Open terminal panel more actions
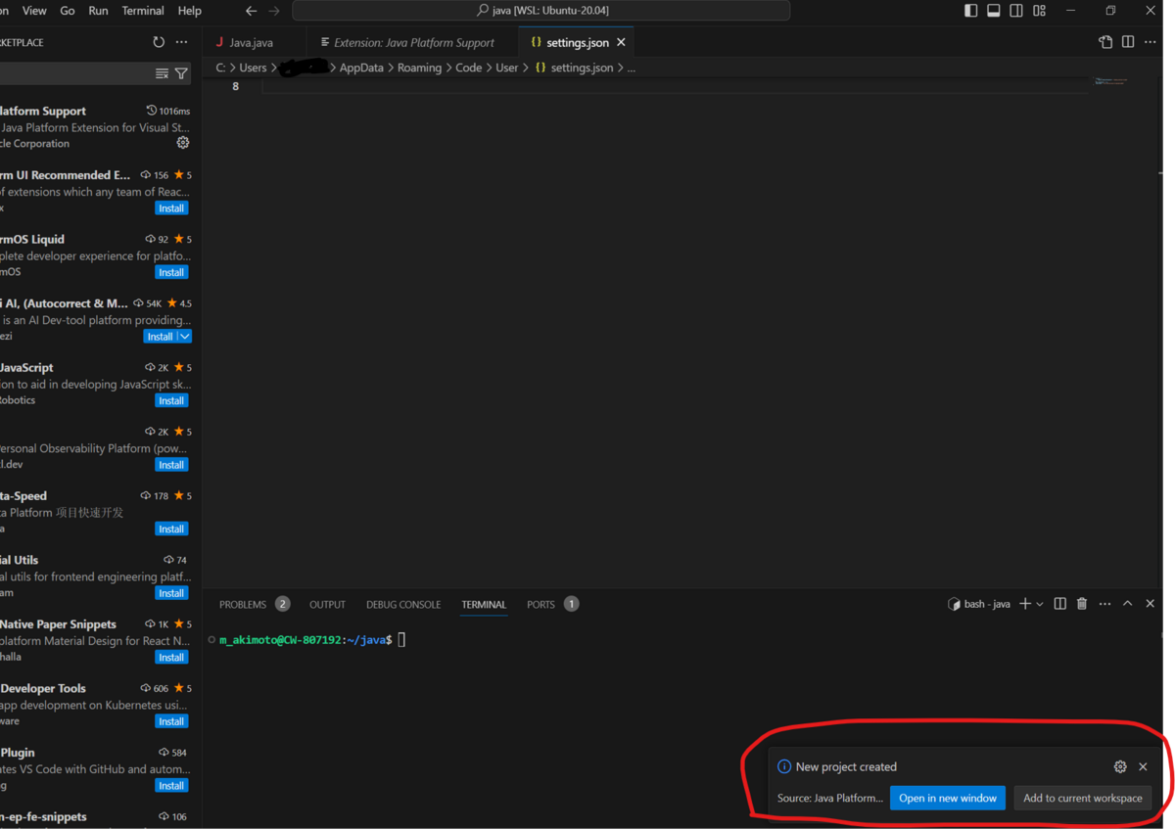This screenshot has height=829, width=1175. click(x=1104, y=604)
